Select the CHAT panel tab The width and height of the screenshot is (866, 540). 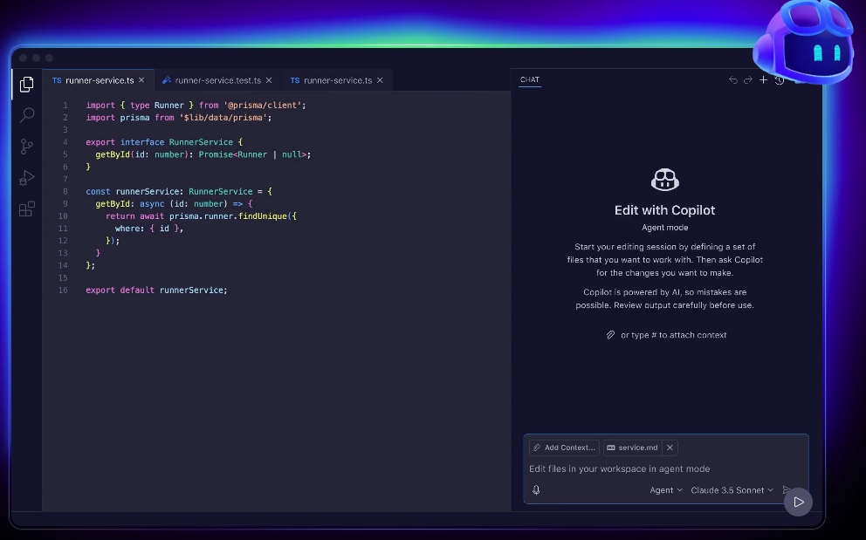[x=529, y=79]
